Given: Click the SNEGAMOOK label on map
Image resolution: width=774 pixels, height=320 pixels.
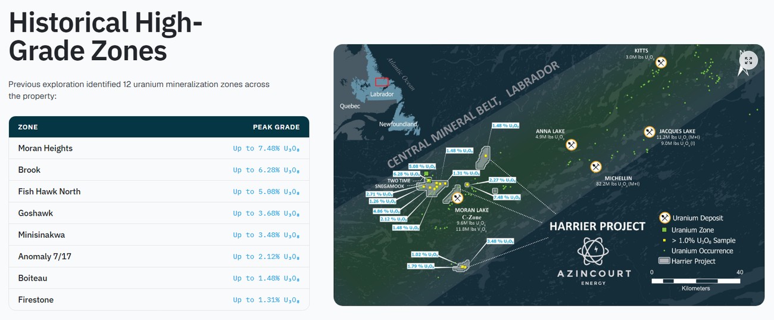Looking at the screenshot, I should [389, 186].
